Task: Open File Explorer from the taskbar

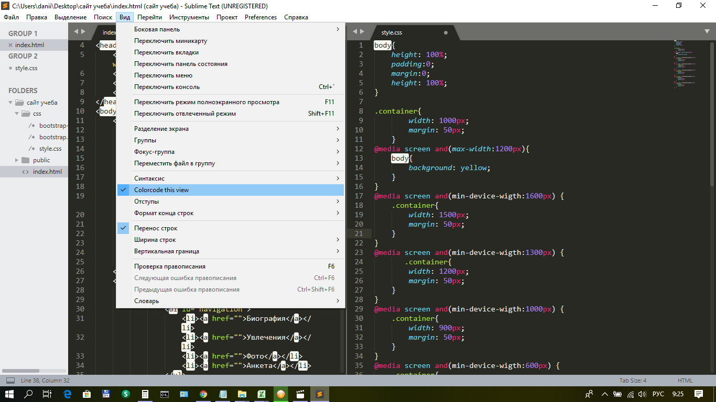Action: [x=242, y=394]
